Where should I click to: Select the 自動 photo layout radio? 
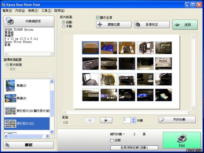pyautogui.click(x=64, y=22)
